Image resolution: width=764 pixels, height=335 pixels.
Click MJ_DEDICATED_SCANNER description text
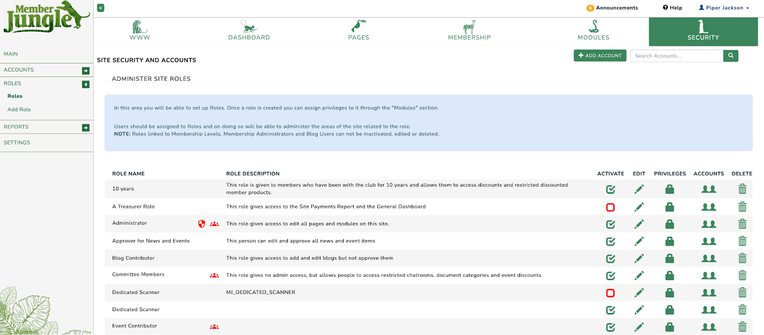(261, 292)
